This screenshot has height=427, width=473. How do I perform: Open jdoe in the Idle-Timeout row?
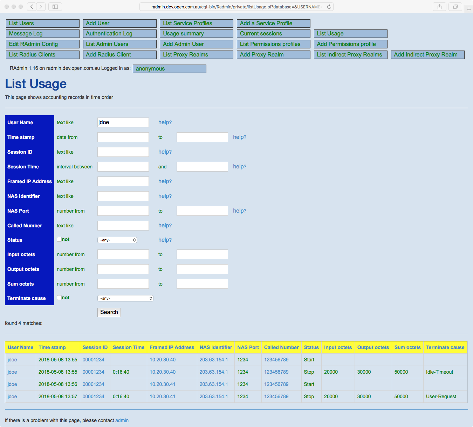point(12,372)
